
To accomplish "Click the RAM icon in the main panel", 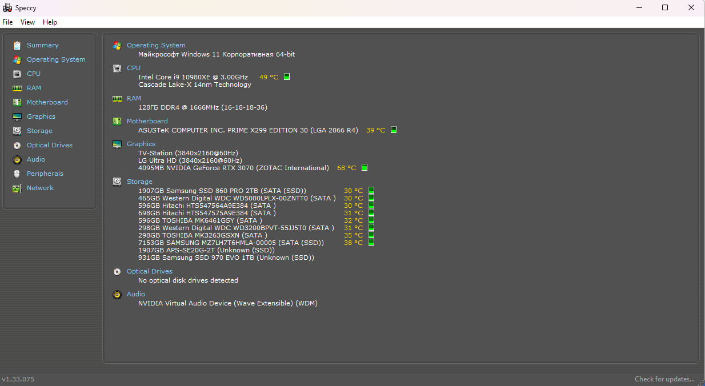I will click(117, 98).
